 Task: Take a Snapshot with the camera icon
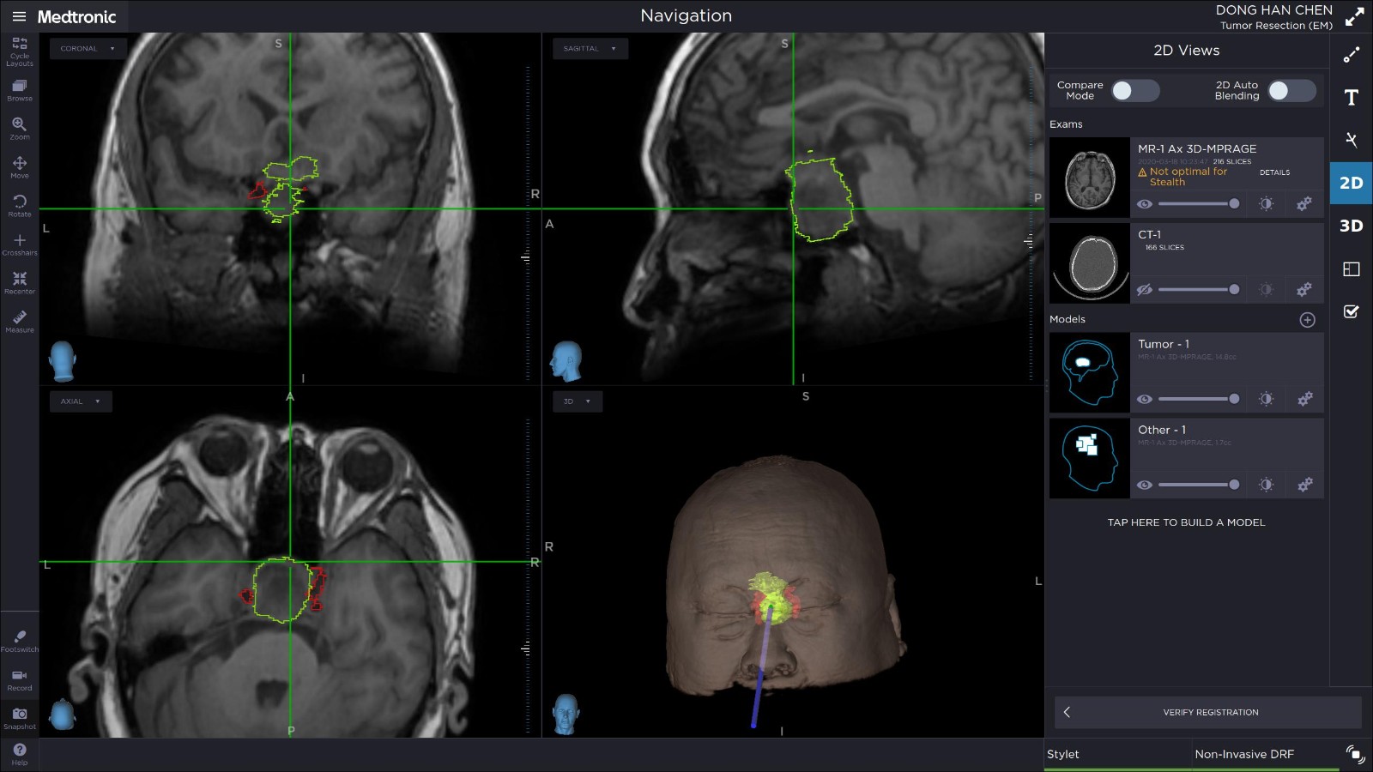click(x=19, y=716)
